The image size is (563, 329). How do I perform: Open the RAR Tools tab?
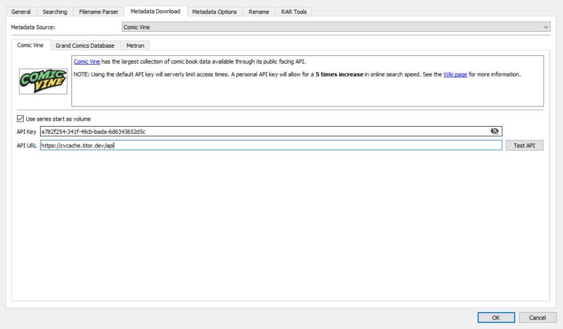click(x=294, y=12)
